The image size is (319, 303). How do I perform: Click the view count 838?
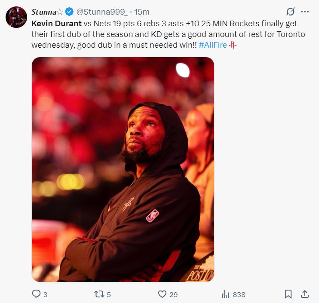tap(239, 294)
